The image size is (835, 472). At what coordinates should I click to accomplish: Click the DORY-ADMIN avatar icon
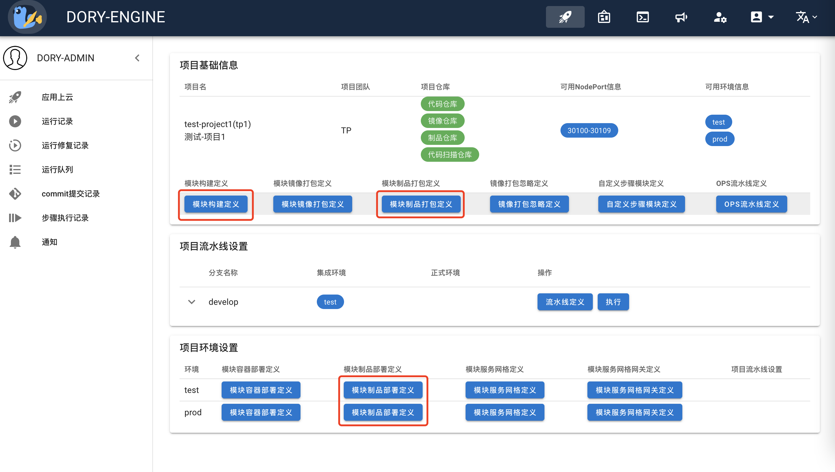coord(15,58)
